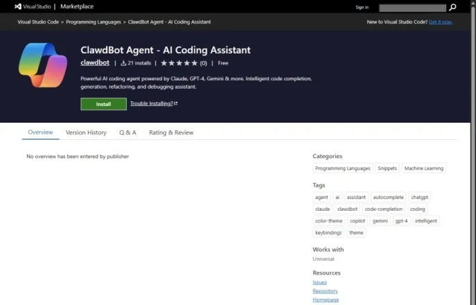
Task: Open the Q & A tab
Action: (128, 132)
